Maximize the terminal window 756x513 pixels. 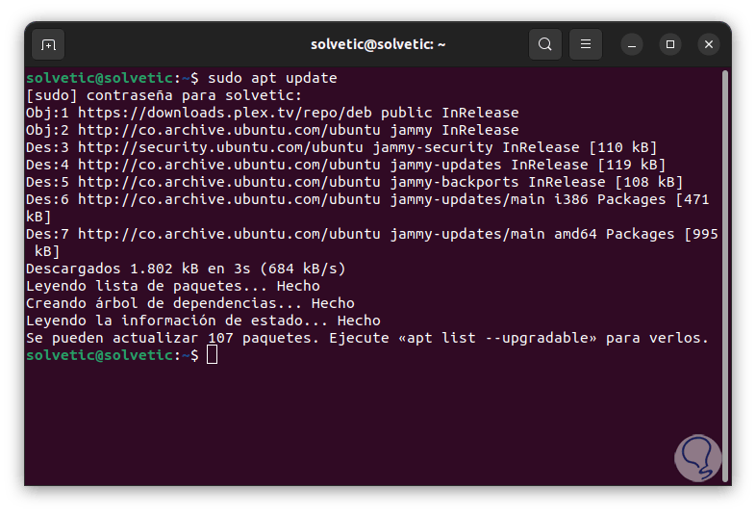pyautogui.click(x=670, y=44)
